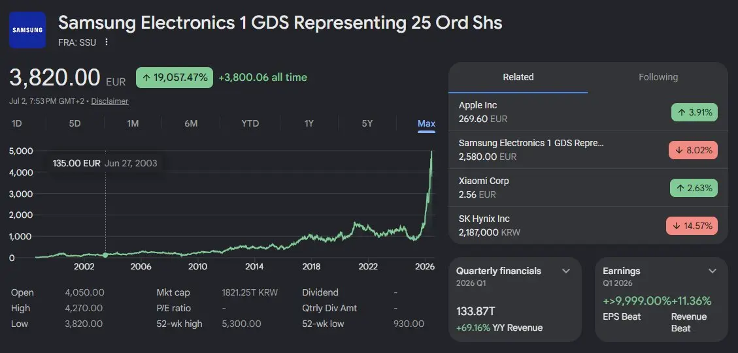Open the three-dot menu beside FRA: SSU
Image resolution: width=738 pixels, height=353 pixels.
pos(107,42)
